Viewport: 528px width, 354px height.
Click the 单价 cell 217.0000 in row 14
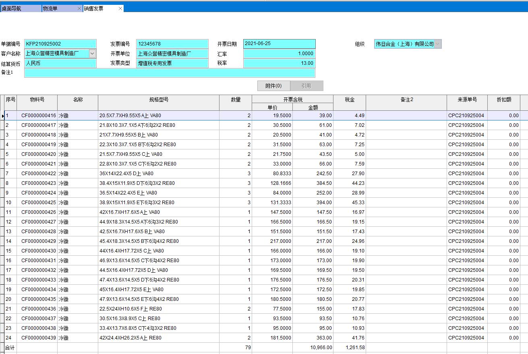point(272,241)
